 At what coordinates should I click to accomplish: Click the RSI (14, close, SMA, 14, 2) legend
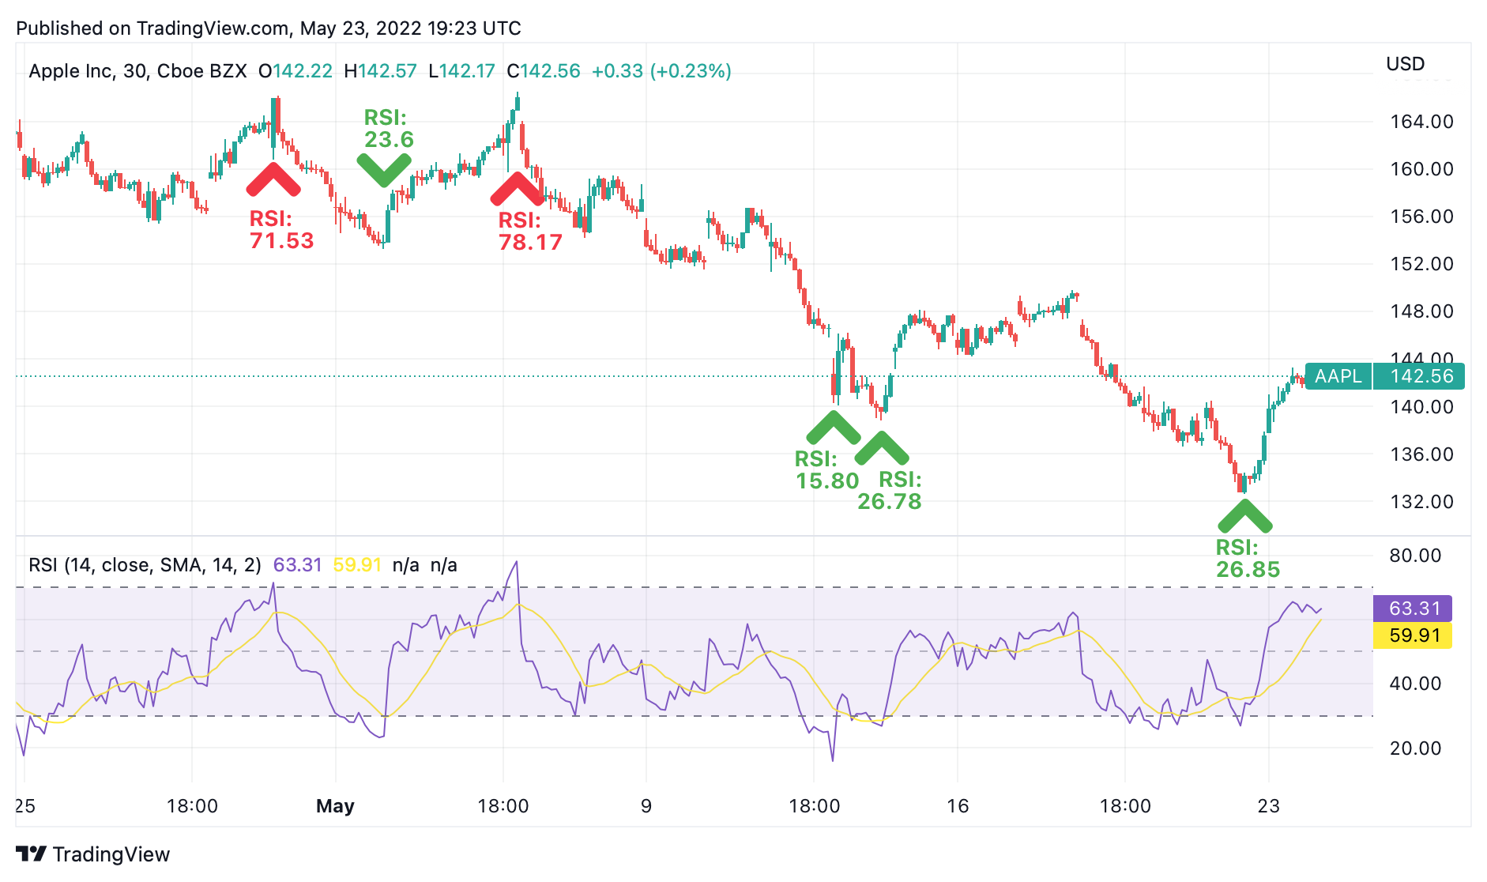[x=145, y=565]
